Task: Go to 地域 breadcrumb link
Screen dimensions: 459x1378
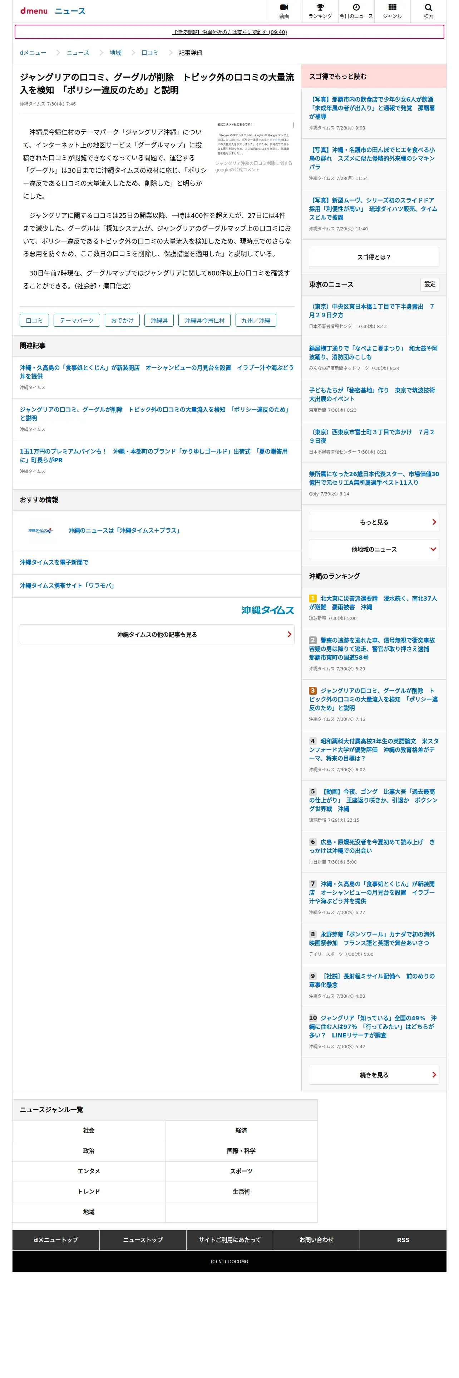Action: 115,53
